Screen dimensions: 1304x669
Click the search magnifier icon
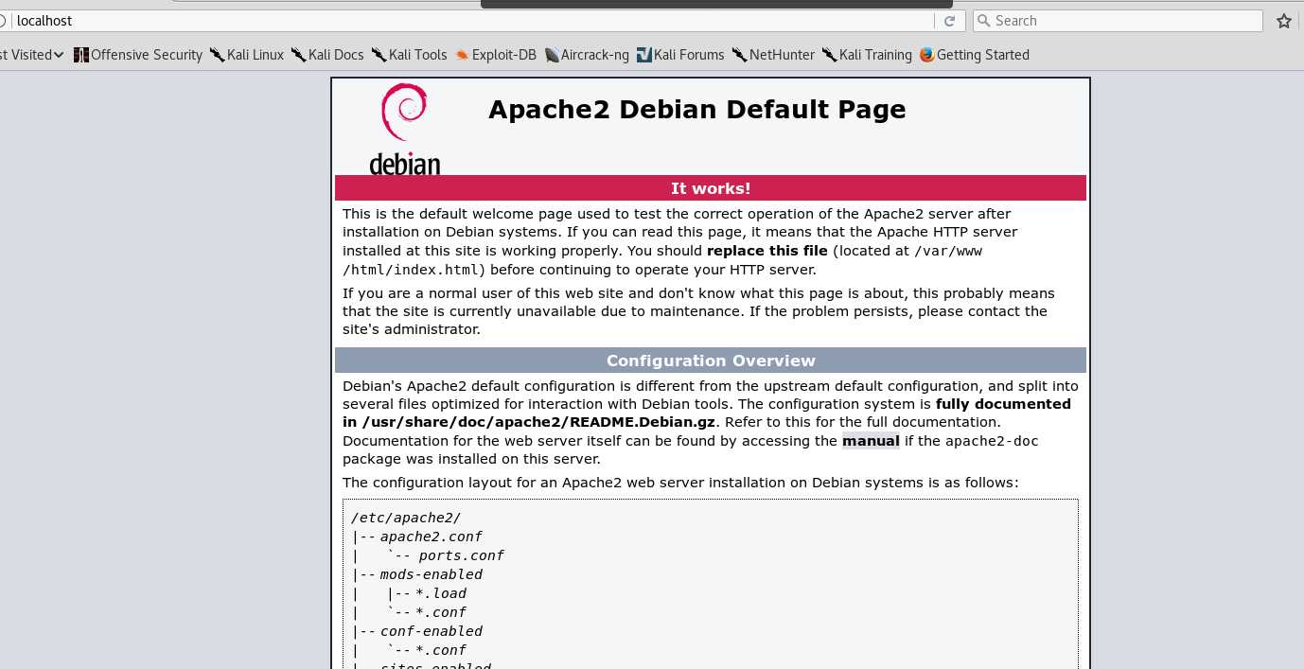tap(983, 21)
